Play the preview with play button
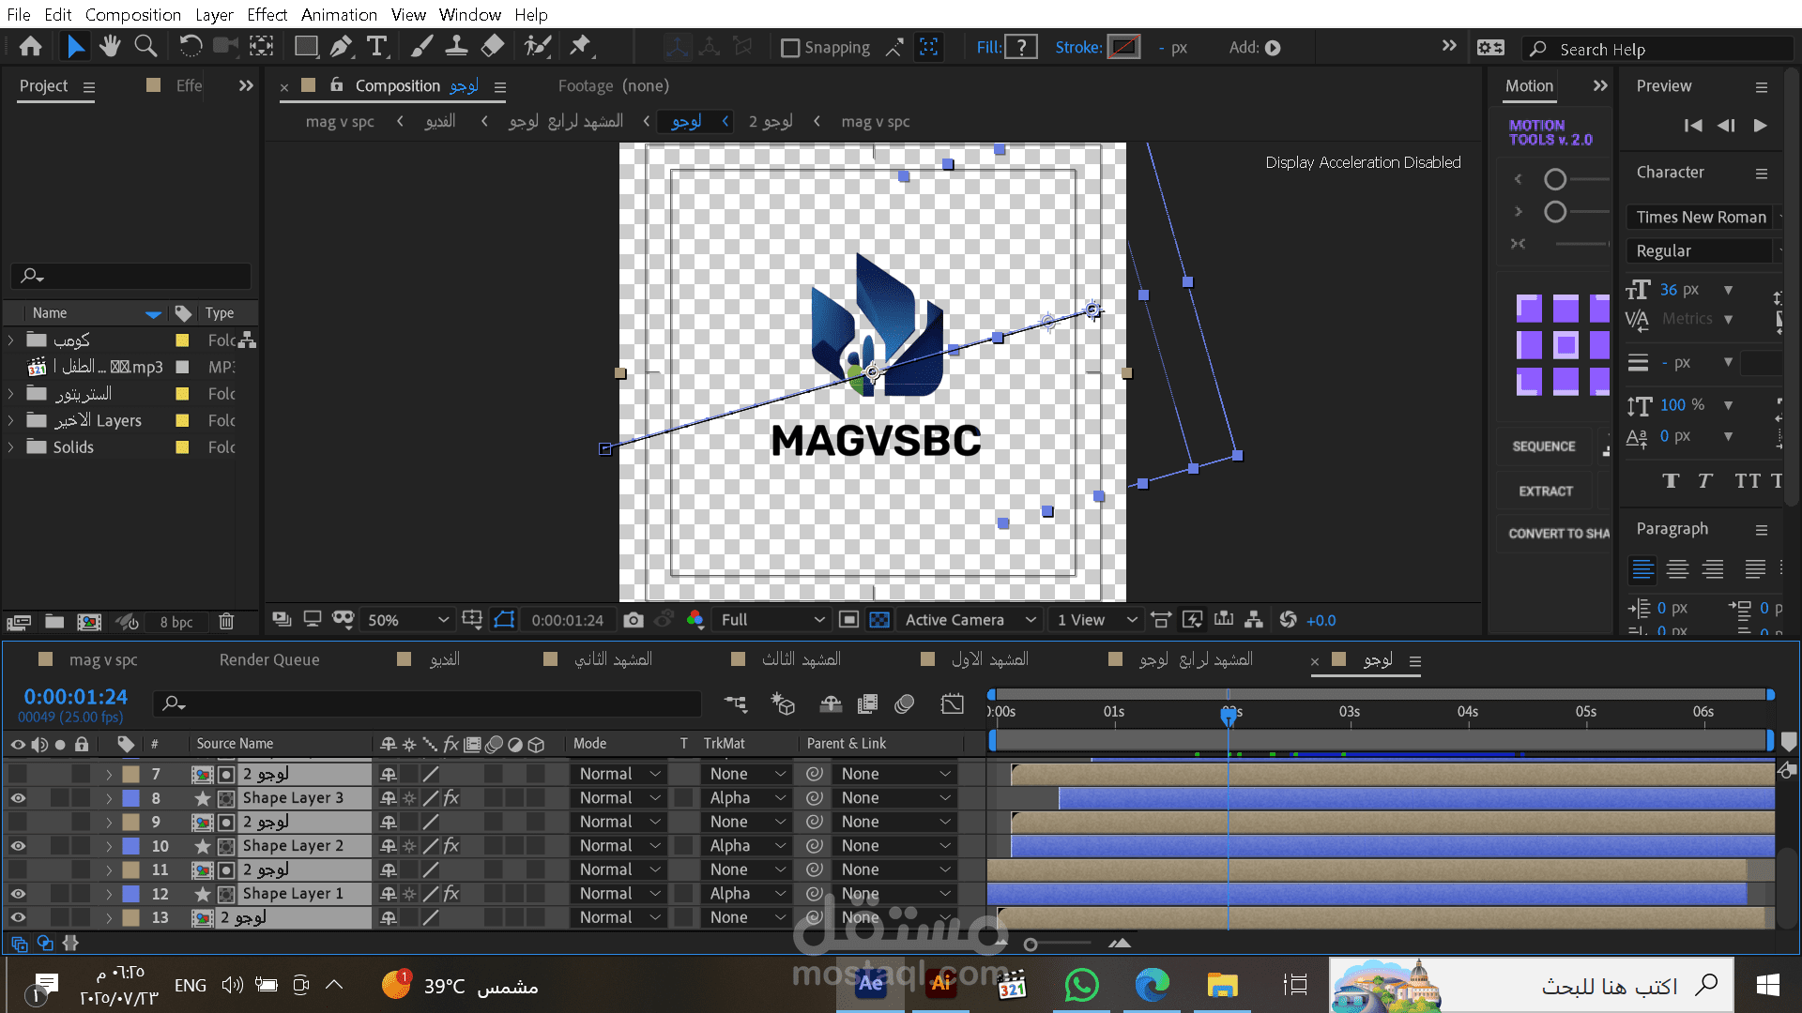Image resolution: width=1802 pixels, height=1013 pixels. 1760,126
